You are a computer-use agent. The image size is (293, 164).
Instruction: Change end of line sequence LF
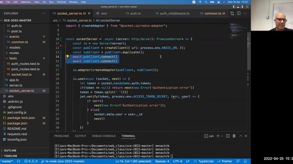(188, 161)
